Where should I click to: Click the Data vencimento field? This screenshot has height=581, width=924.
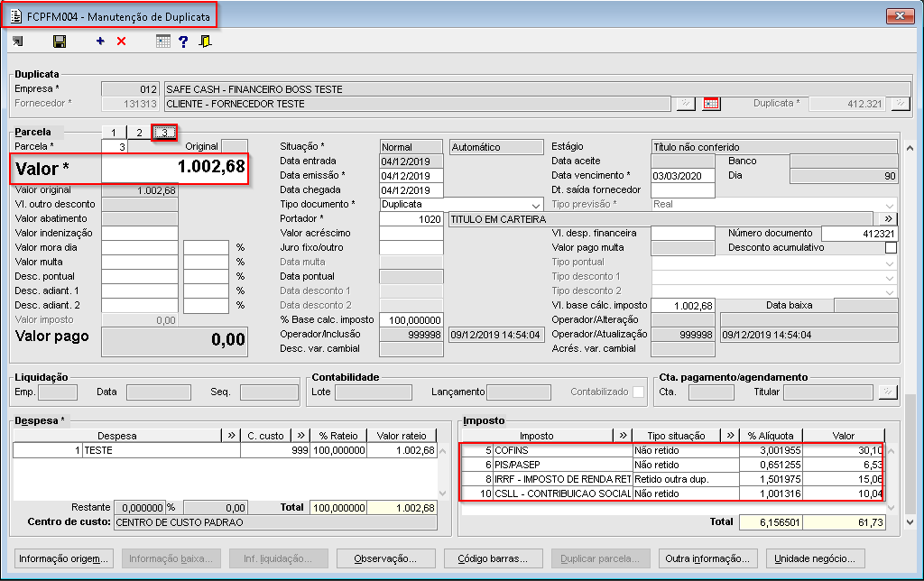(x=682, y=176)
